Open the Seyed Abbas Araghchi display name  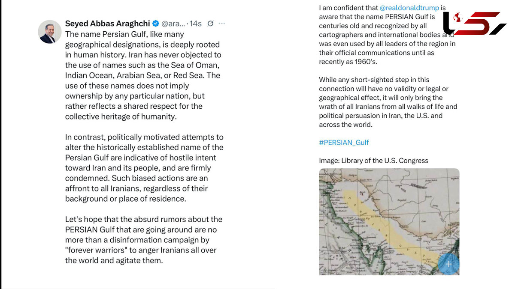(108, 24)
